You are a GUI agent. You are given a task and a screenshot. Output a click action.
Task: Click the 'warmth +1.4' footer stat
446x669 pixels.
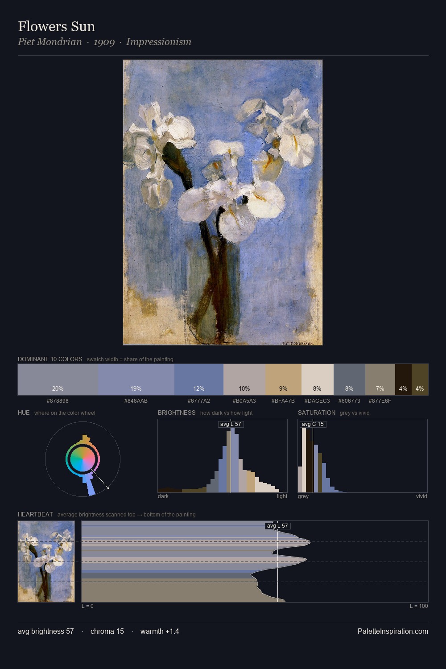tap(160, 631)
